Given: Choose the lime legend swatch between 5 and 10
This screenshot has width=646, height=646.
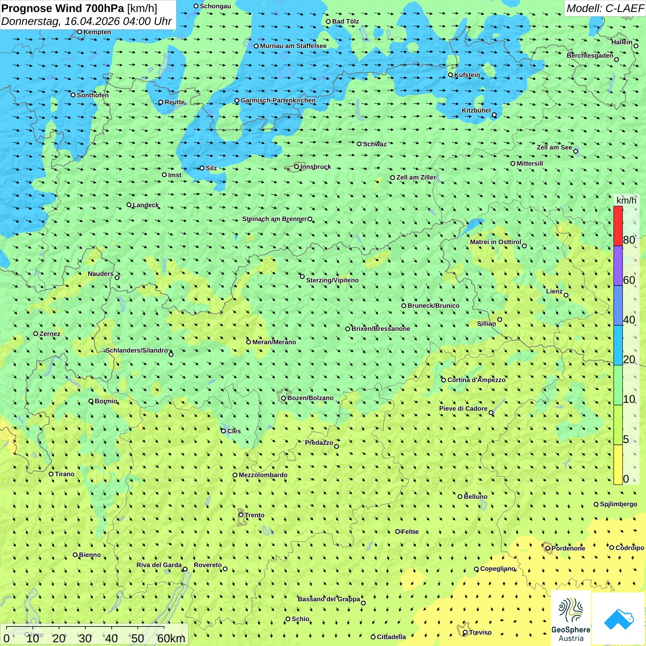Looking at the screenshot, I should click(x=618, y=425).
